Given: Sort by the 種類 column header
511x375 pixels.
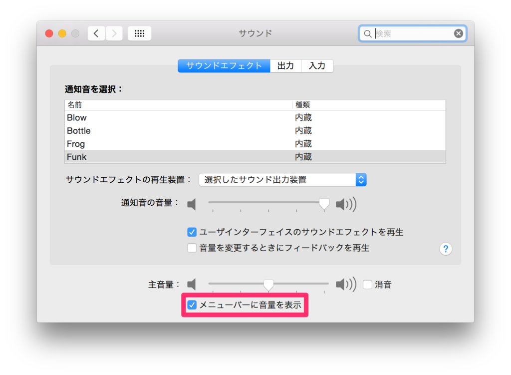Looking at the screenshot, I should point(369,105).
